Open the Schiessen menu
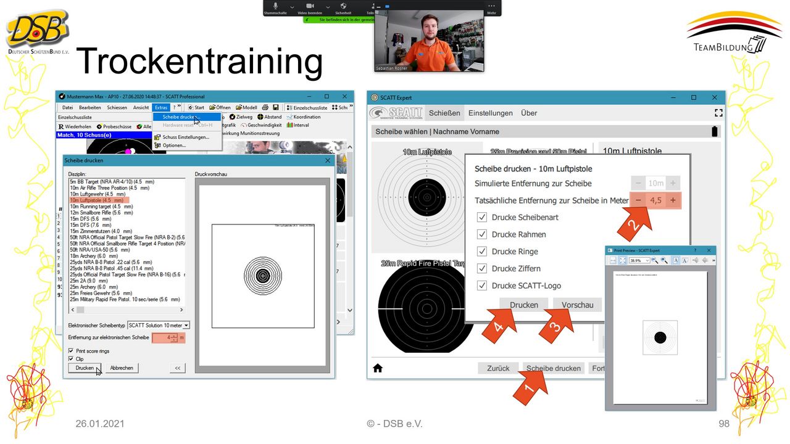This screenshot has height=444, width=790. pyautogui.click(x=117, y=107)
